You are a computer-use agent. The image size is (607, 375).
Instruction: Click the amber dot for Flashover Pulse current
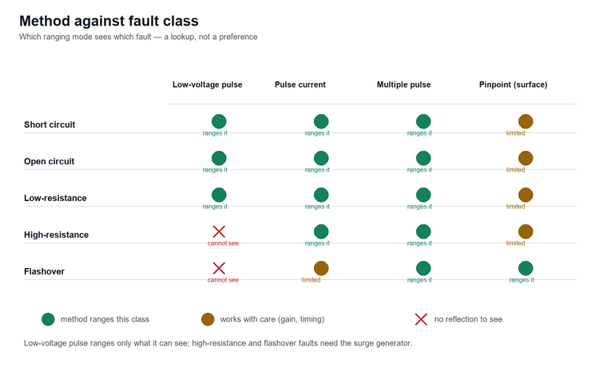pyautogui.click(x=321, y=268)
